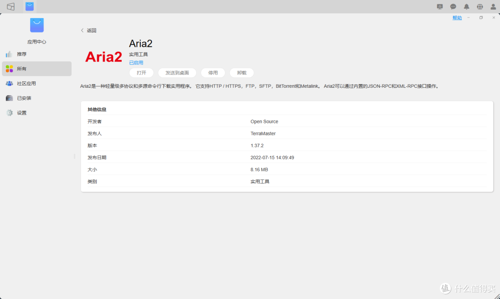Click the 开发者 row label
Viewport: 500px width, 299px height.
[95, 122]
